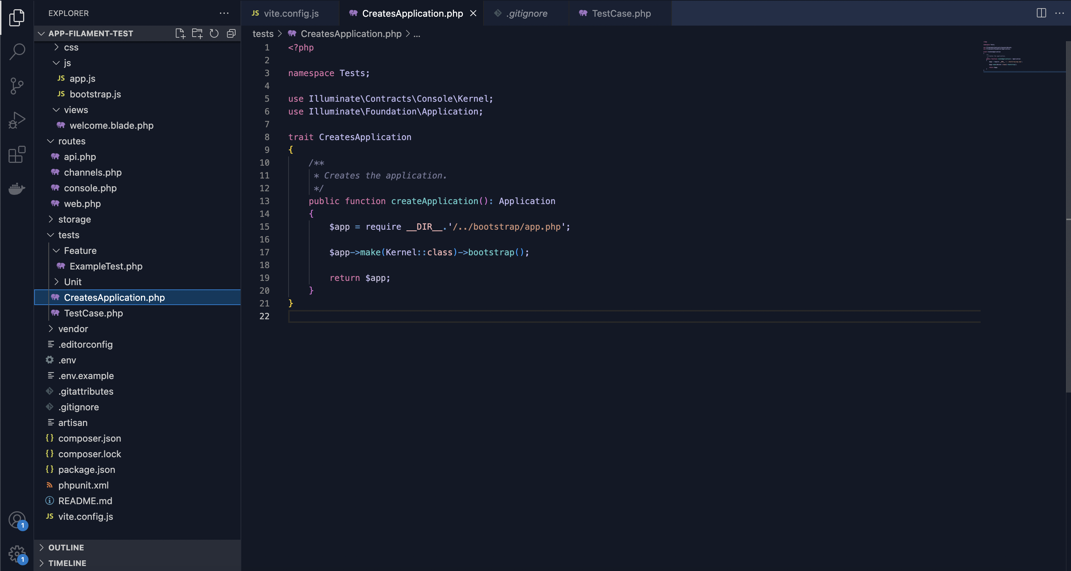
Task: Click the New File icon in explorer
Action: tap(180, 34)
